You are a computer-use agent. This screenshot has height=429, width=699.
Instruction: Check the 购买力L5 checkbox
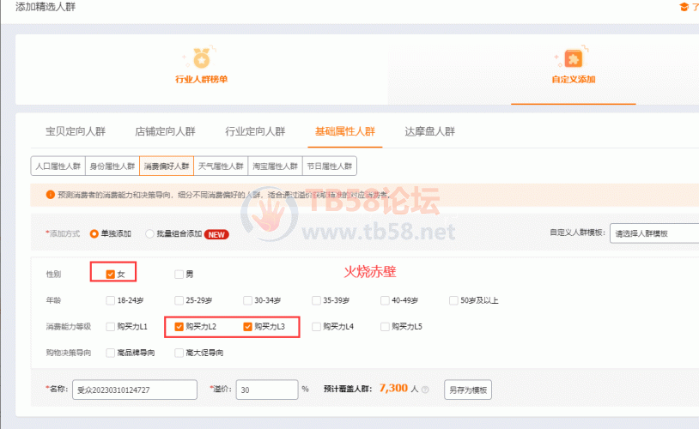pyautogui.click(x=385, y=326)
